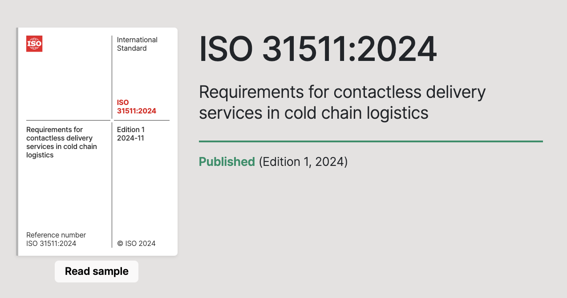Click the horizontal rule on the cover

click(68, 120)
